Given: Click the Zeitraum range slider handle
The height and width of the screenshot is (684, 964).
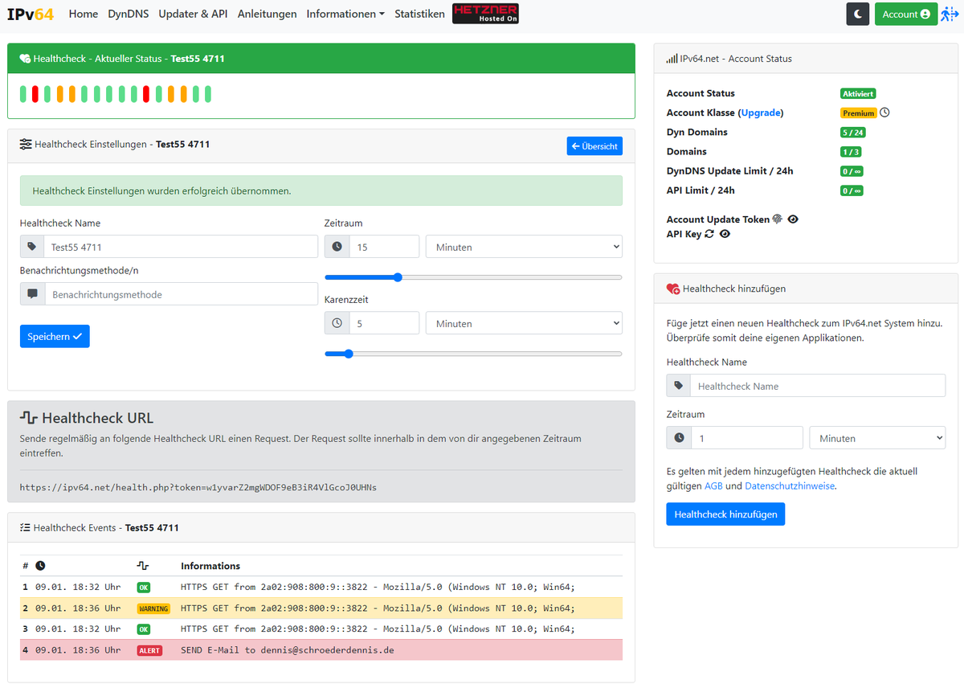Looking at the screenshot, I should click(398, 276).
